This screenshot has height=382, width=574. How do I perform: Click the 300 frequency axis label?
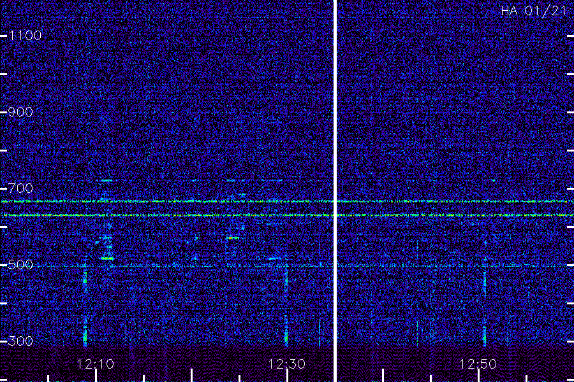(20, 341)
